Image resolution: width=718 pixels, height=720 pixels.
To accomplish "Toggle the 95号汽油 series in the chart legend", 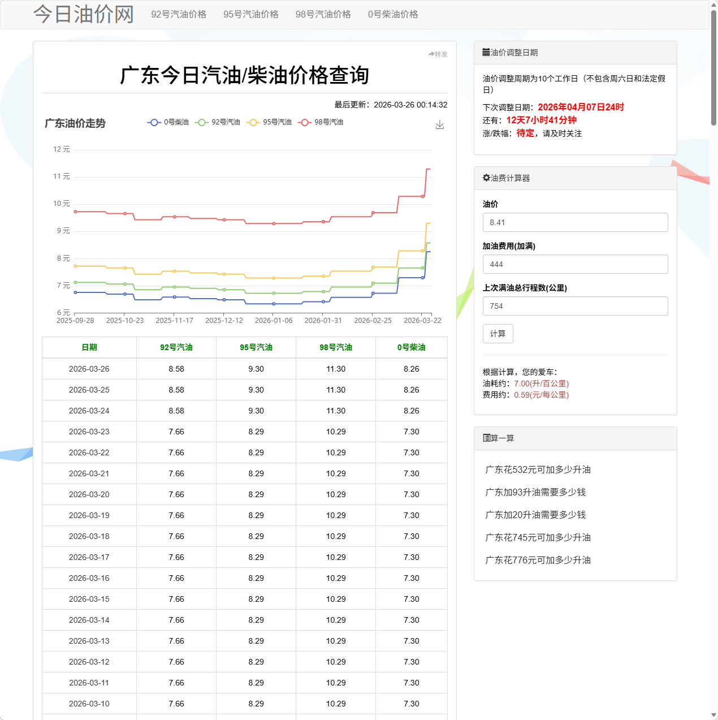I will [x=271, y=122].
